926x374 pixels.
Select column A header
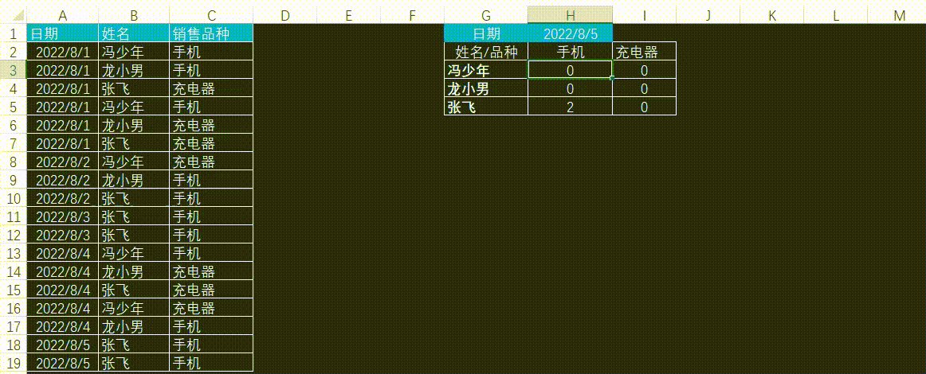point(63,16)
